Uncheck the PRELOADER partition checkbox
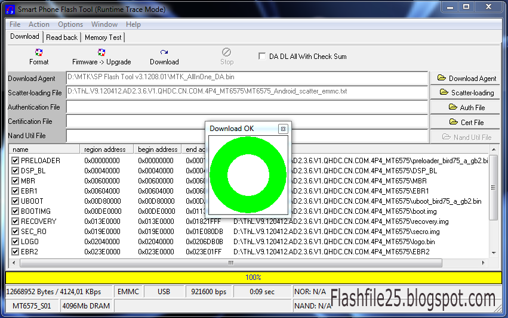The width and height of the screenshot is (508, 318). (x=15, y=161)
